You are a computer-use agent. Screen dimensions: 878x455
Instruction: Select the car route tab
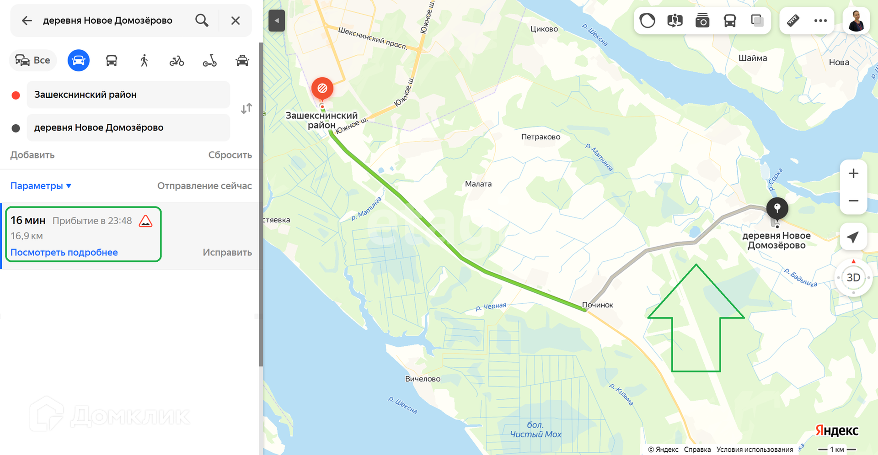click(x=79, y=60)
